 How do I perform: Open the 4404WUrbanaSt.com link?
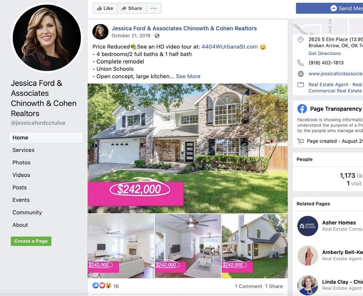[x=230, y=47]
